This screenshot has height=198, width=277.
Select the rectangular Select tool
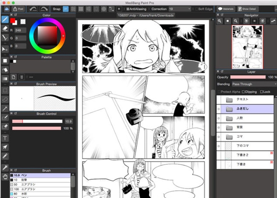[x=5, y=90]
